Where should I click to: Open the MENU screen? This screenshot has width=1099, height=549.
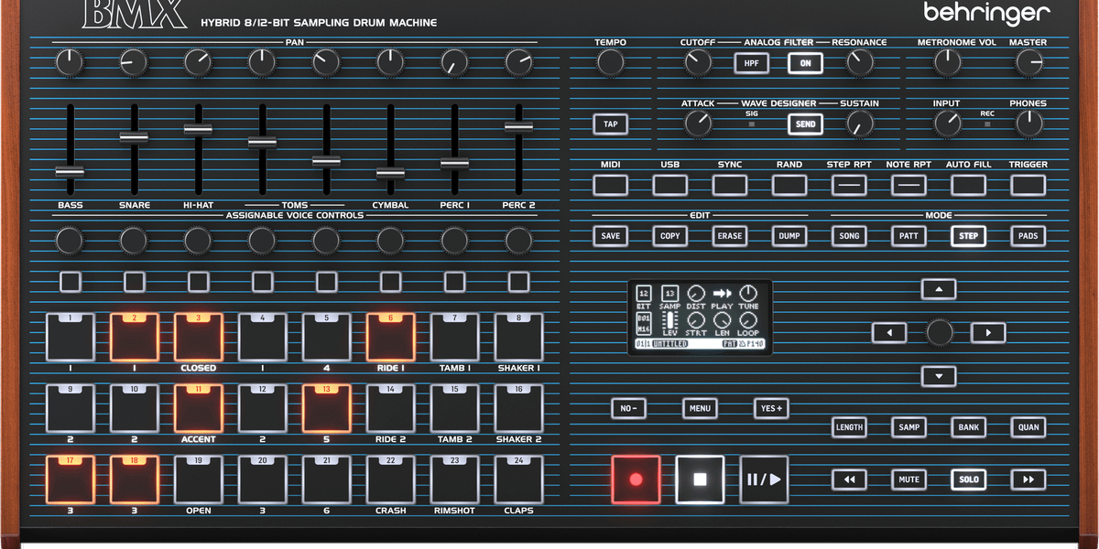(x=700, y=408)
